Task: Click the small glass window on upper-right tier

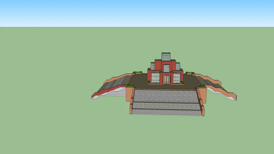Action: point(178,66)
